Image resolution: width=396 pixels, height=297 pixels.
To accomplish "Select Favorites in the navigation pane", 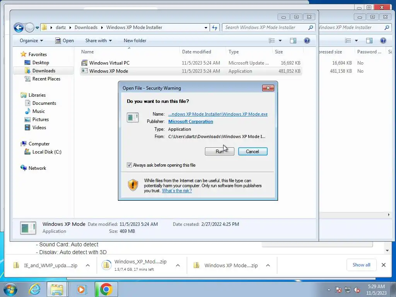I will pyautogui.click(x=38, y=54).
